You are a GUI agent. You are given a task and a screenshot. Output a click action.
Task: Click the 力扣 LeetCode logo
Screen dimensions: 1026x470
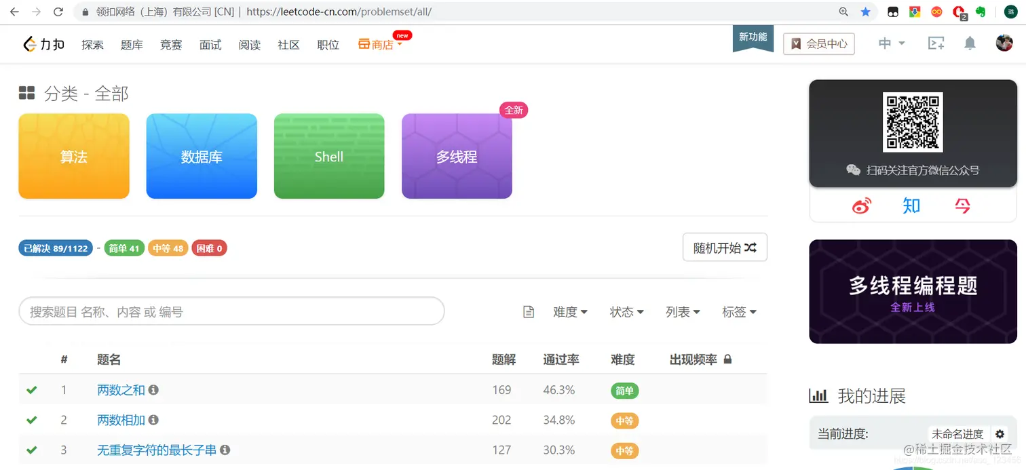tap(43, 43)
